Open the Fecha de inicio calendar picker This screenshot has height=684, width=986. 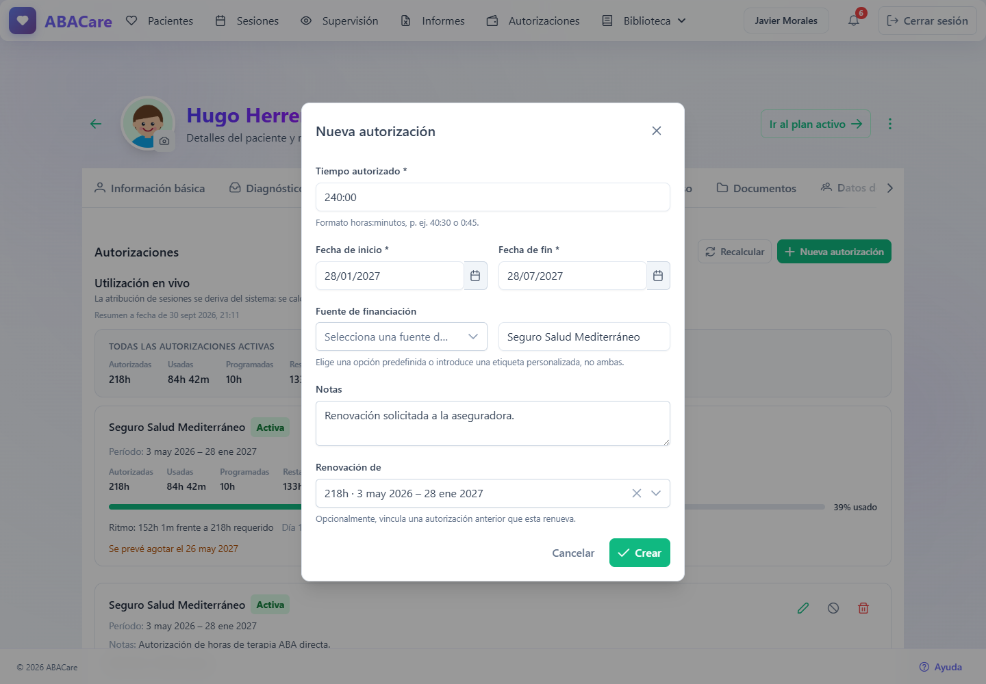tap(475, 276)
